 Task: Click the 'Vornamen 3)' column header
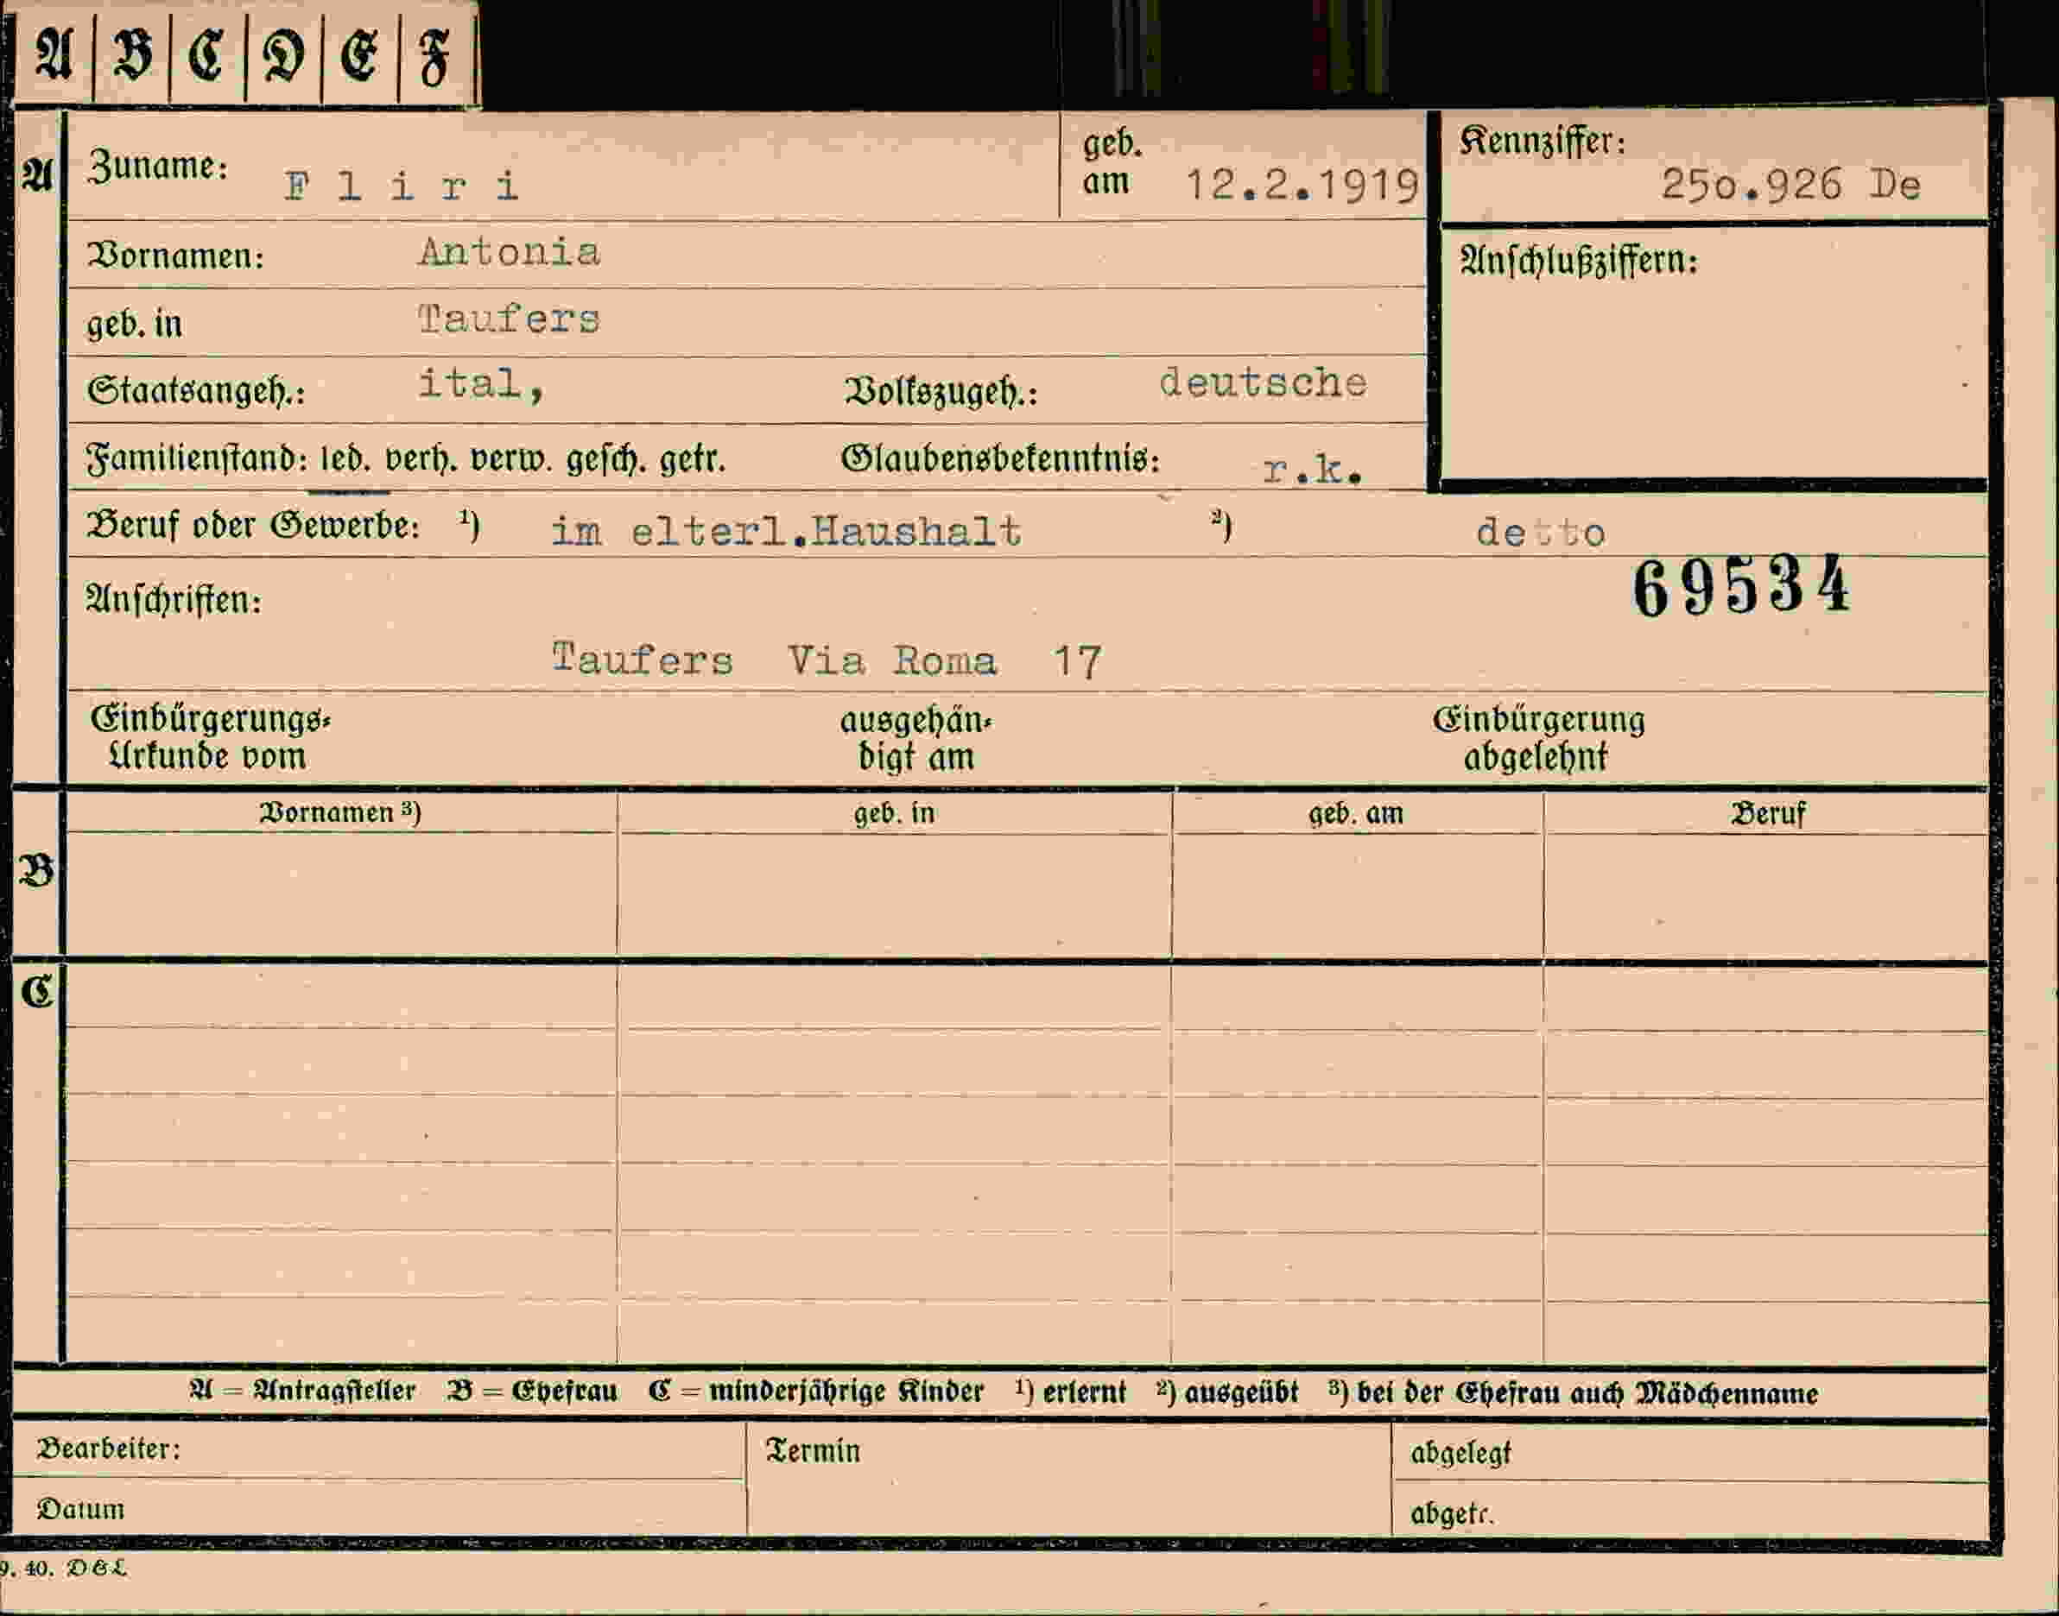339,812
